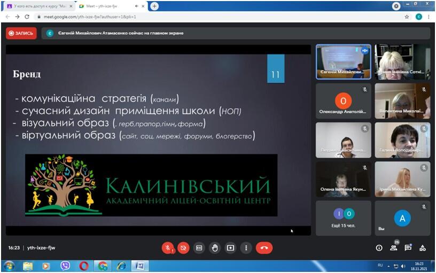Go back in browser history
This screenshot has width=436, height=273.
[x=8, y=17]
